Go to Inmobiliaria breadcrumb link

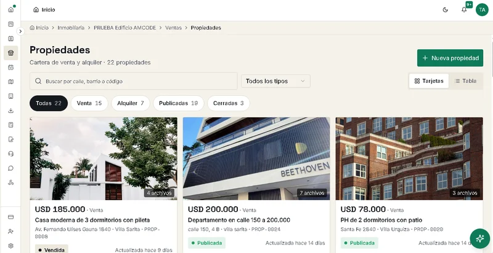[71, 28]
